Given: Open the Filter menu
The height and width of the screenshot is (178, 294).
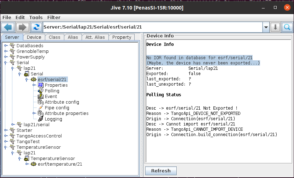Looking at the screenshot, I should [54, 17].
